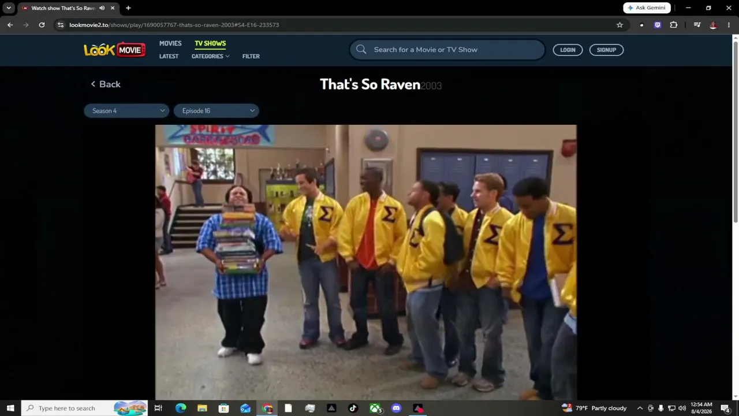
Task: Click the Login button
Action: pyautogui.click(x=568, y=50)
